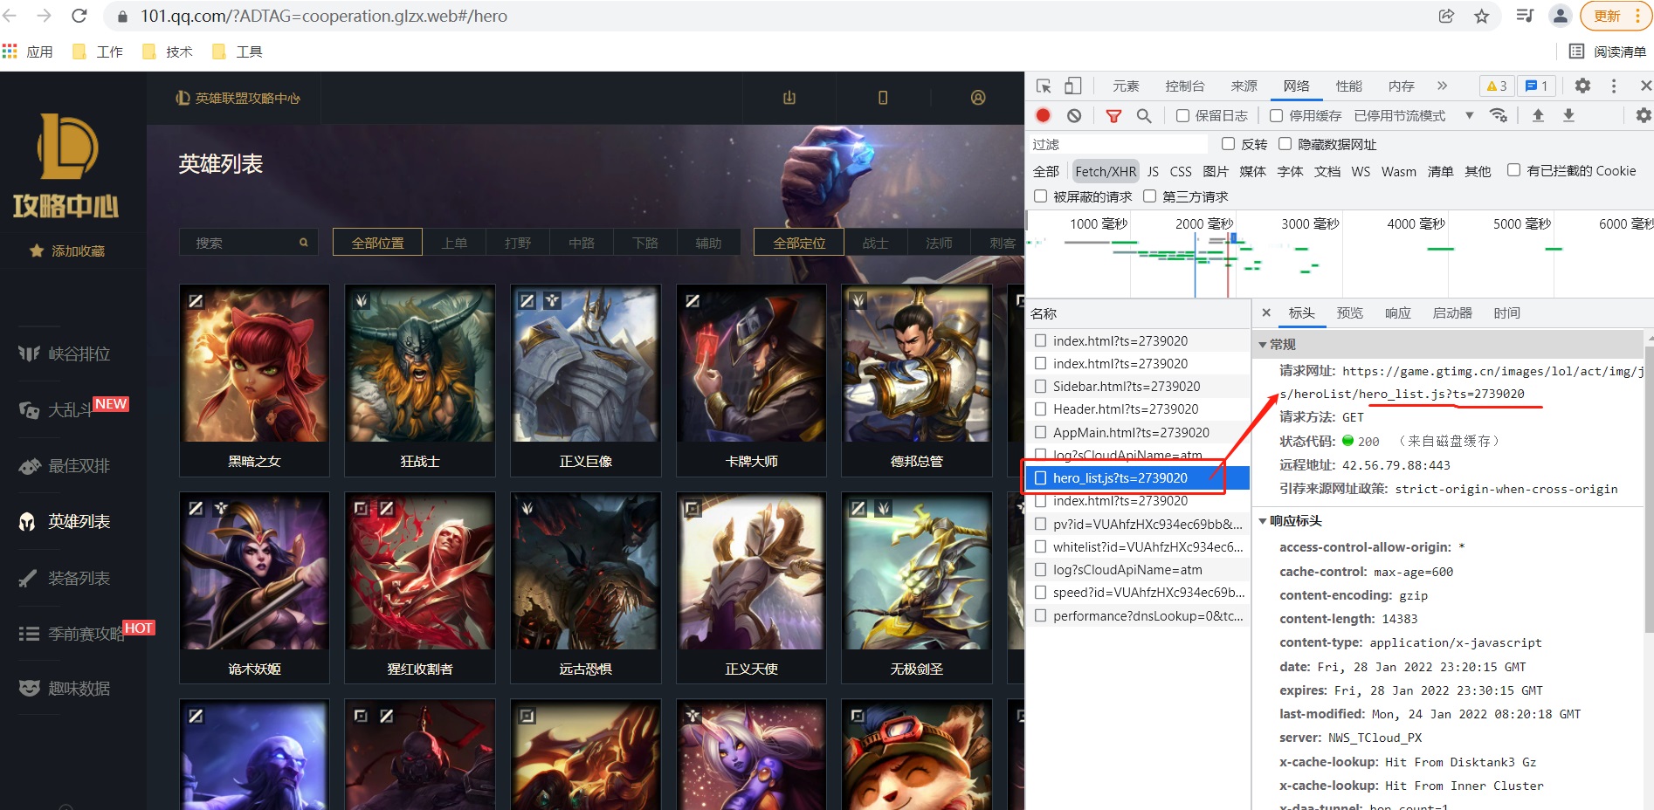Click the messages count badge showing 1

(1536, 86)
